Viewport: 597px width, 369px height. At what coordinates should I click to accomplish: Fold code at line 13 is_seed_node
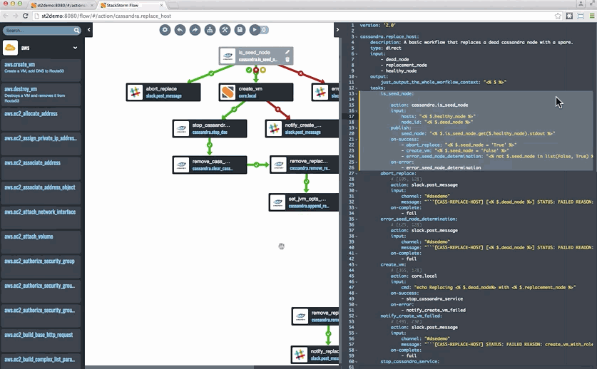(357, 93)
